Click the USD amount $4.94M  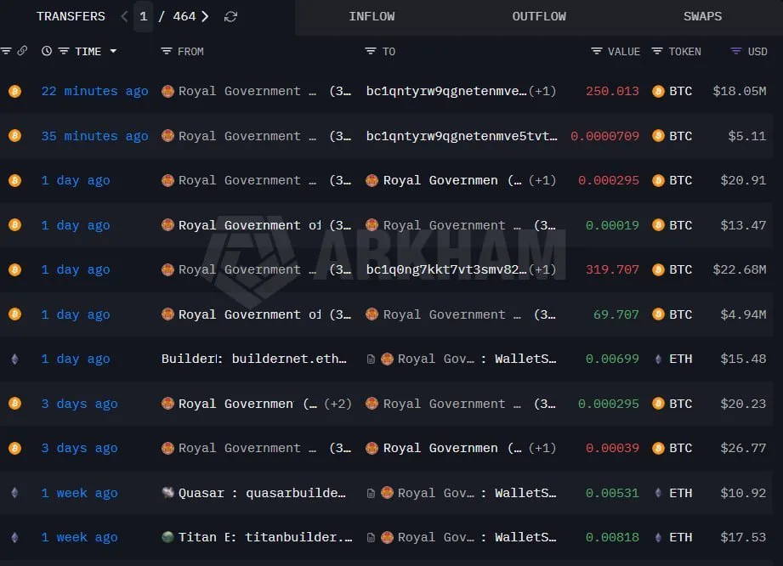point(743,314)
